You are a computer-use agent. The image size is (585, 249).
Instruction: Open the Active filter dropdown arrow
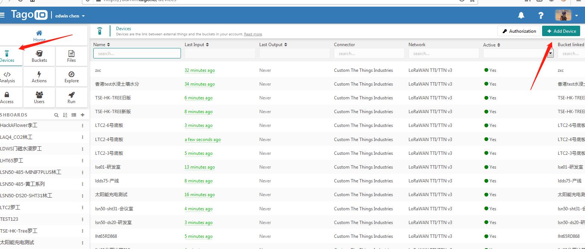pyautogui.click(x=550, y=54)
